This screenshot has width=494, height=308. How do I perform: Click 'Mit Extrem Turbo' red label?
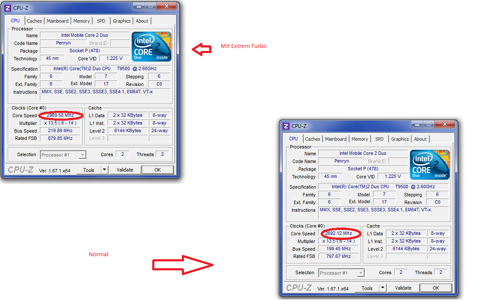pos(244,46)
